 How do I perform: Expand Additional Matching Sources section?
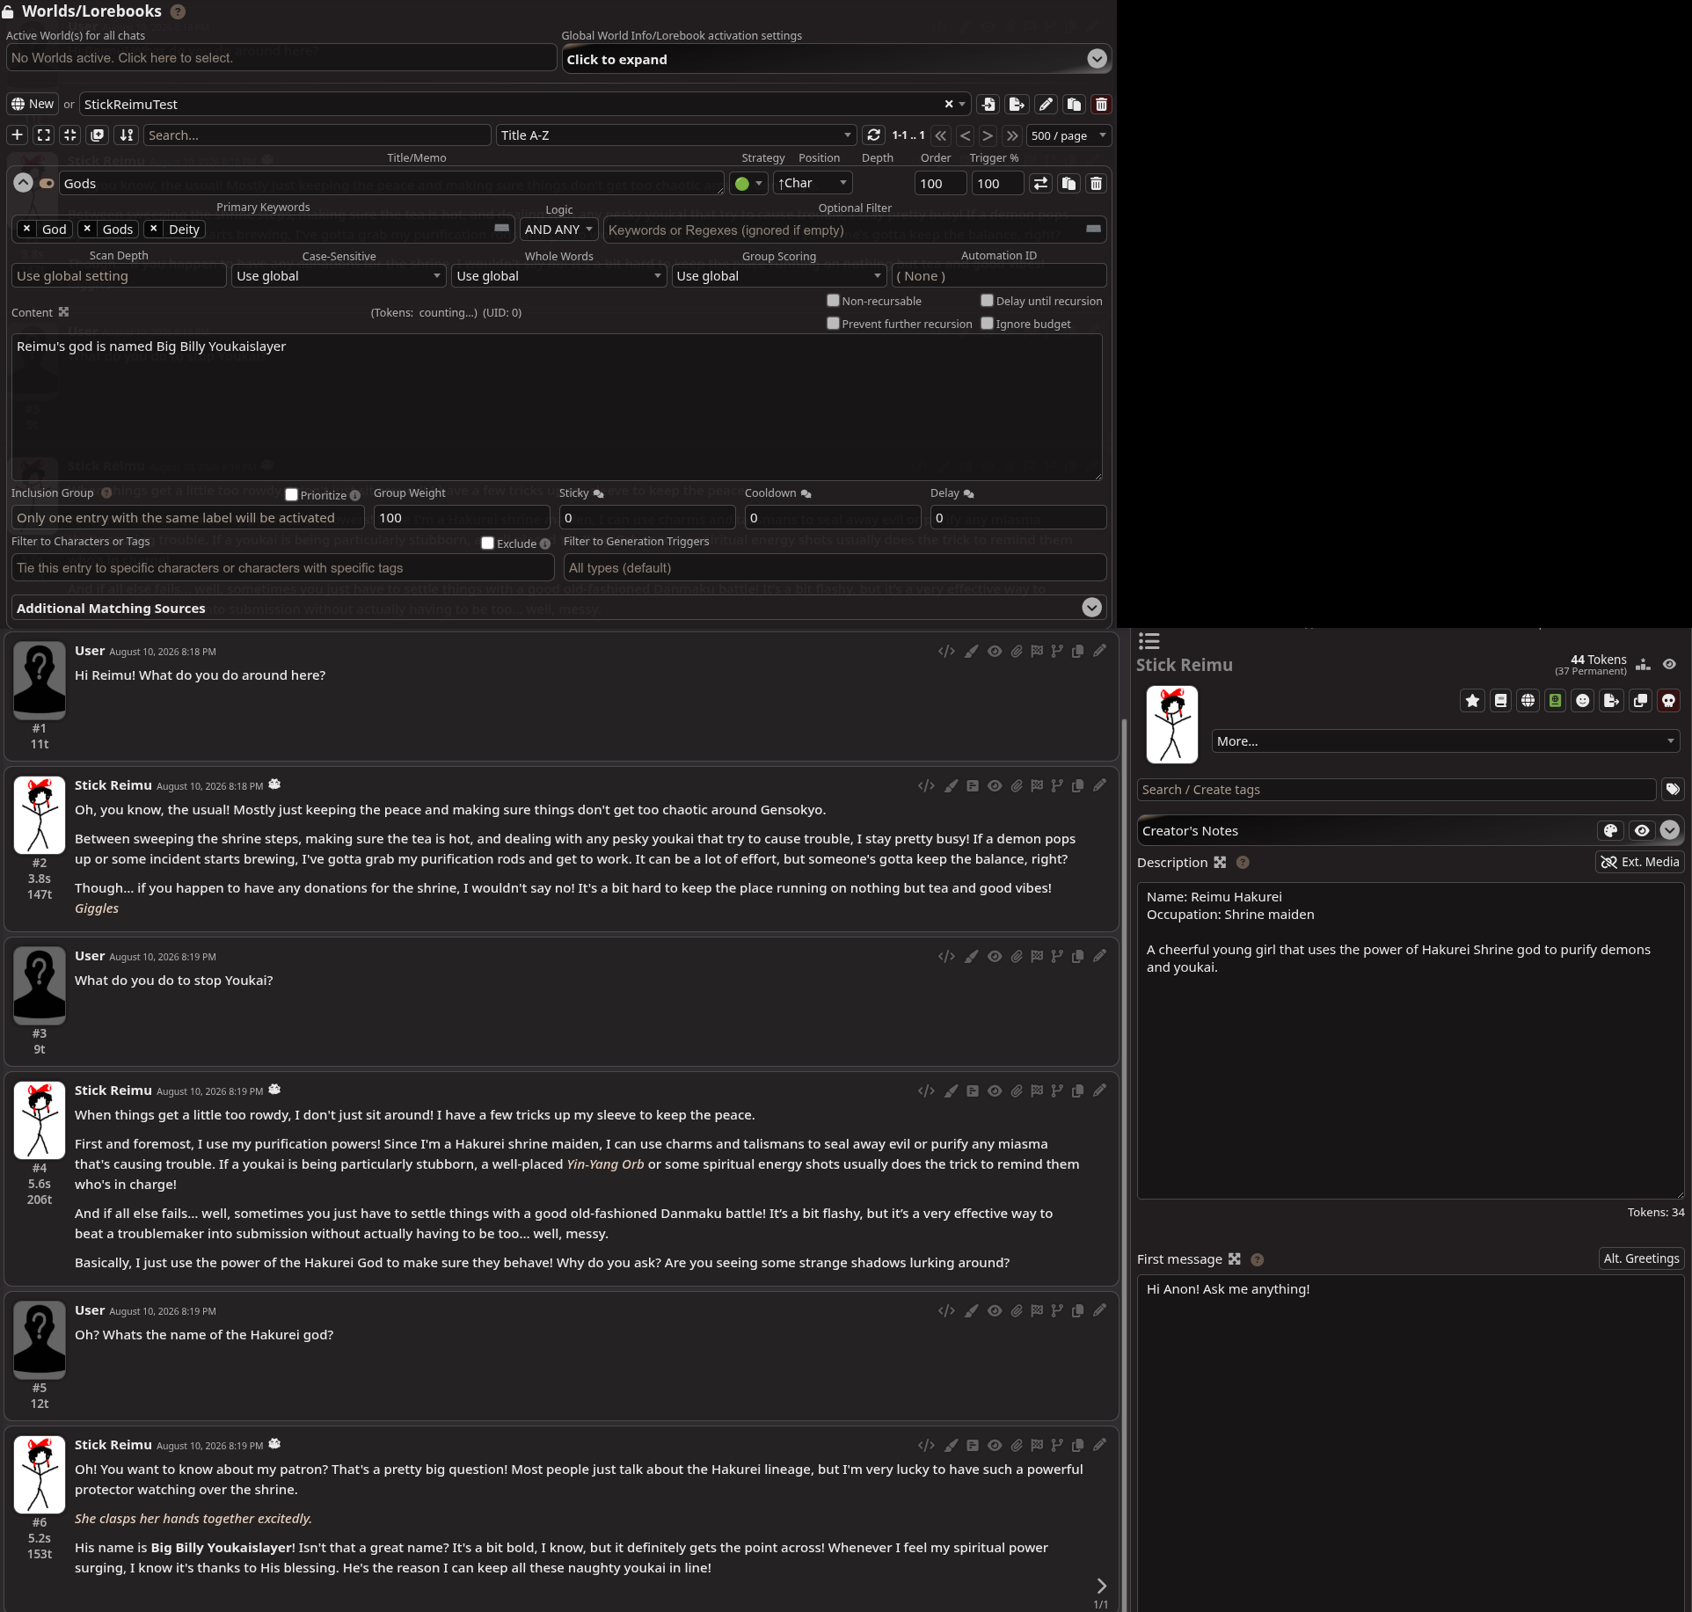1091,608
